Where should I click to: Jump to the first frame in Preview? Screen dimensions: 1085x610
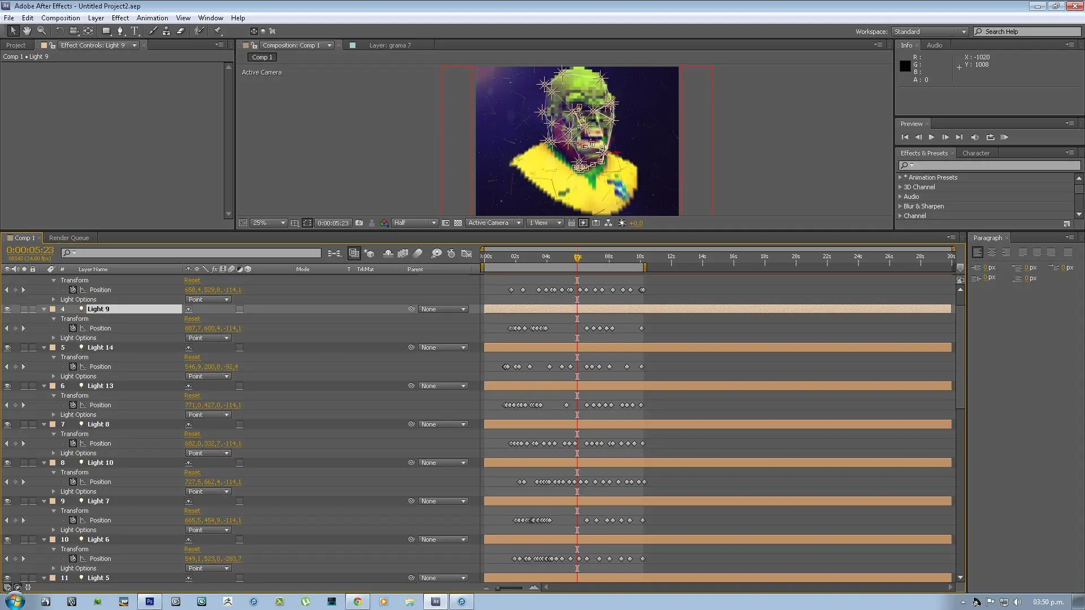[x=905, y=137]
